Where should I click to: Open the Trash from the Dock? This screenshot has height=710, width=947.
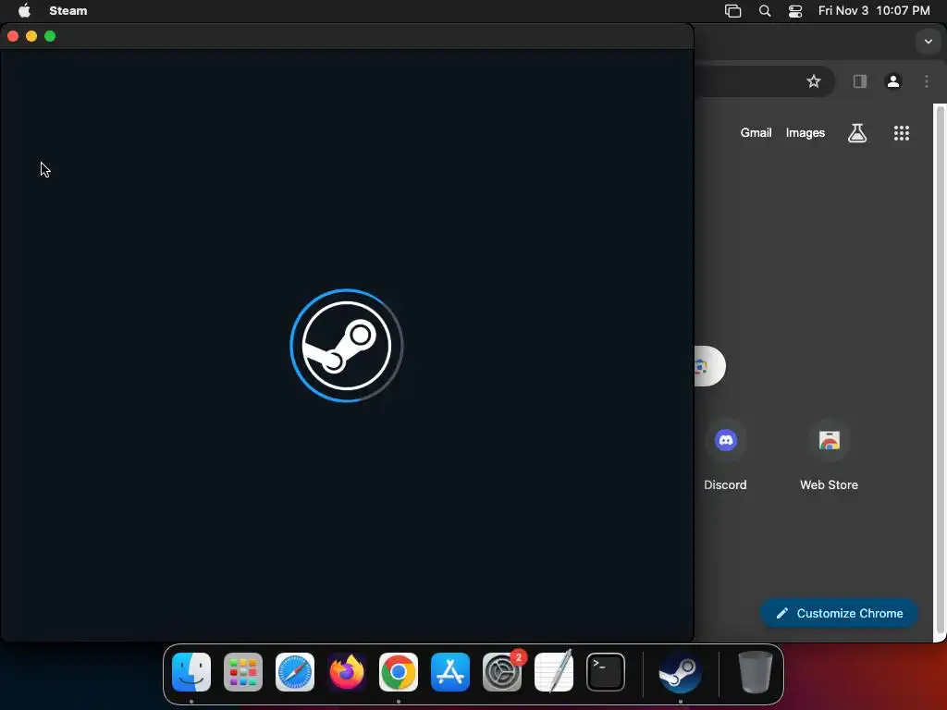pyautogui.click(x=755, y=672)
